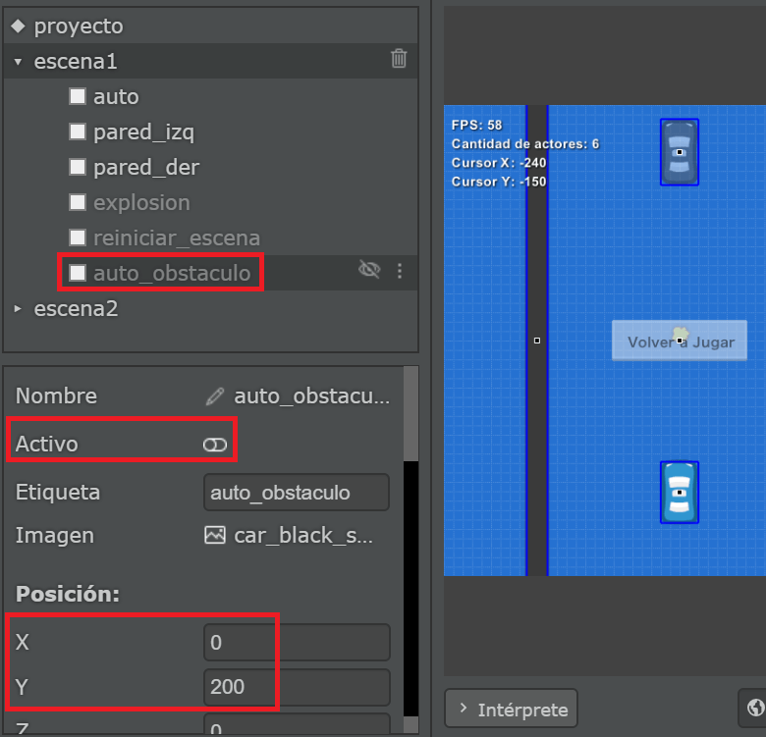Screen dimensions: 766x737
Task: Toggle the Activo switch
Action: (215, 445)
